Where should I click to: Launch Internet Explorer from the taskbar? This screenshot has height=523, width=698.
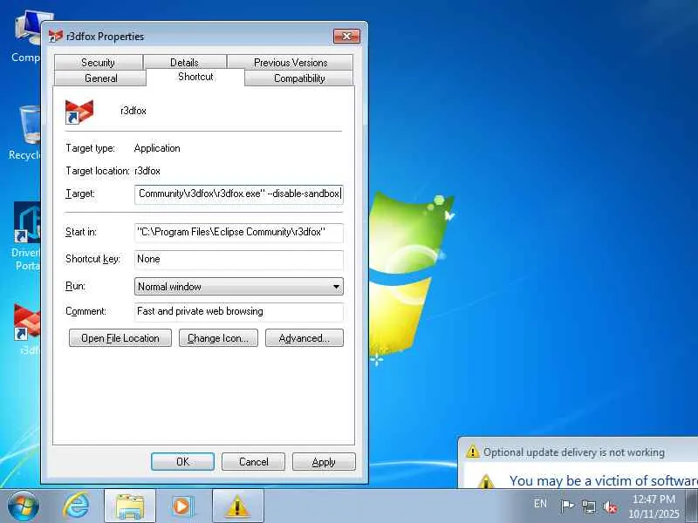click(x=76, y=506)
